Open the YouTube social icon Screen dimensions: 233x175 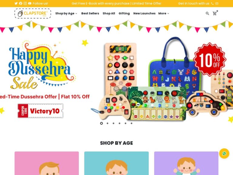coord(30,3)
